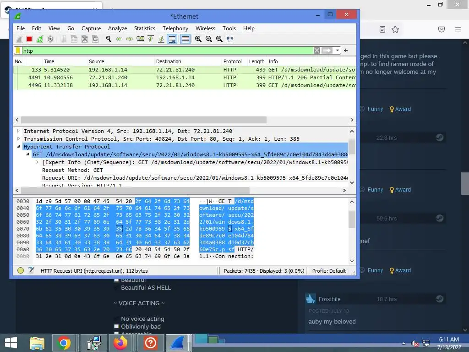Click the display filter bookmark icon

[18, 50]
